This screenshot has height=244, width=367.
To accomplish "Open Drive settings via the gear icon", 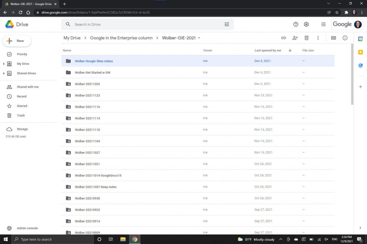I will tap(306, 24).
